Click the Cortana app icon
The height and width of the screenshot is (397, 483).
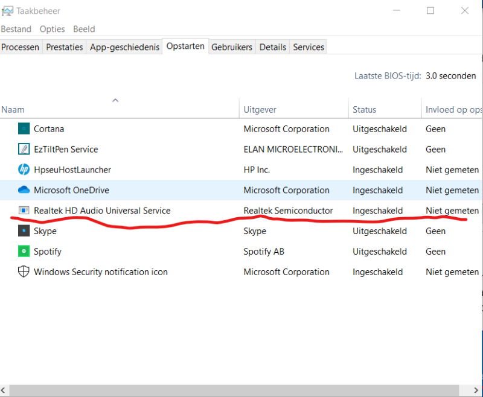click(x=24, y=129)
